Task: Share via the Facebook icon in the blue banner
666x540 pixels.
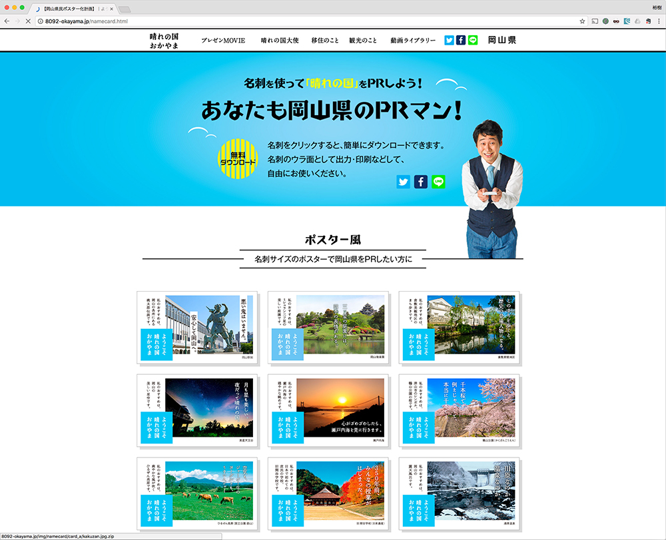Action: point(420,182)
